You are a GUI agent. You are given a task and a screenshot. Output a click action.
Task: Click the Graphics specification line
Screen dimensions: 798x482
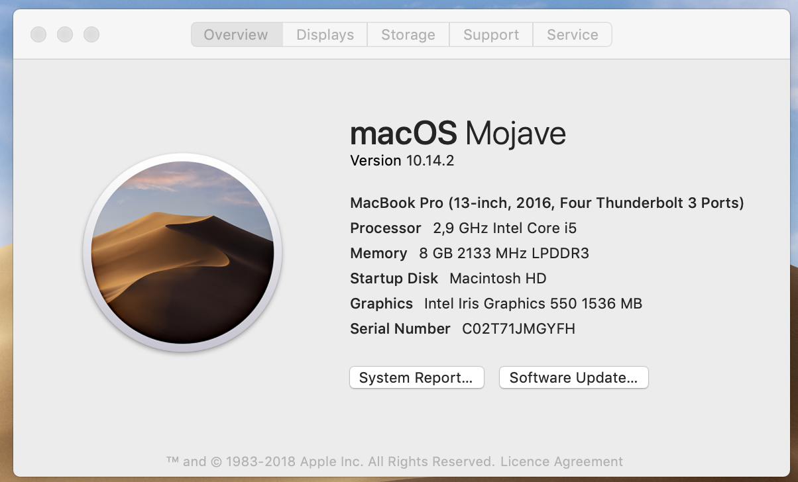point(495,303)
